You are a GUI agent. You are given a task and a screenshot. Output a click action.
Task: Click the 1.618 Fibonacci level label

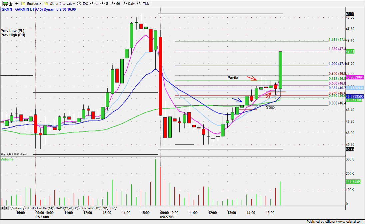(337, 40)
